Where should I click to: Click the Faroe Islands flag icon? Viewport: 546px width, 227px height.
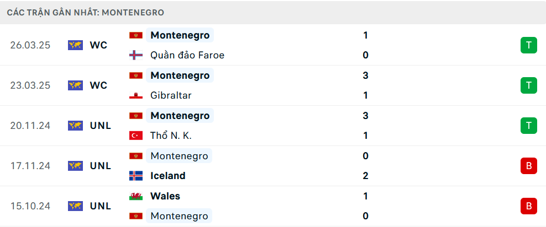pos(136,55)
